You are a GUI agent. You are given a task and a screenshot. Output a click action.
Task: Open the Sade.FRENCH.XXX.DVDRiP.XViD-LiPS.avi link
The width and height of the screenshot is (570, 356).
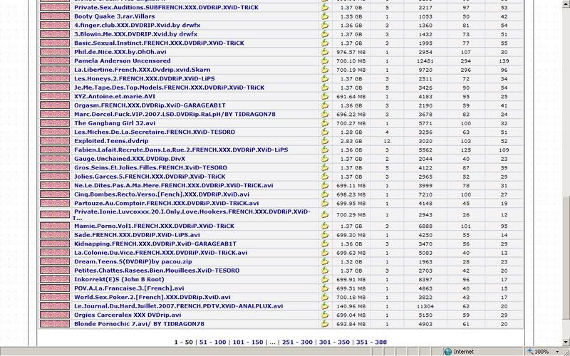coord(137,235)
